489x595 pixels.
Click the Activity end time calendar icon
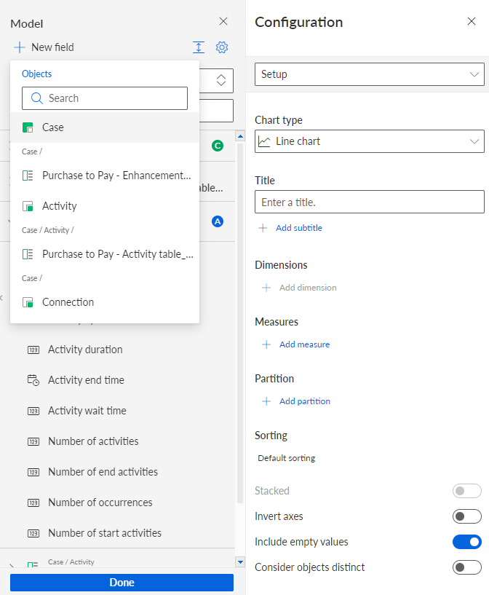[33, 380]
